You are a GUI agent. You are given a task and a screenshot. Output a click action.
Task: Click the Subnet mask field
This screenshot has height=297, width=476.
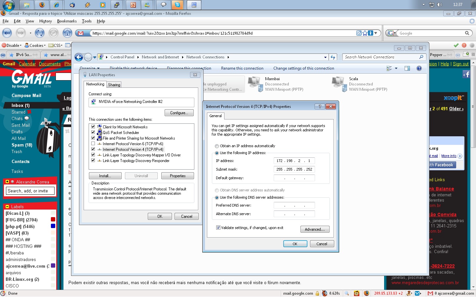click(x=294, y=169)
